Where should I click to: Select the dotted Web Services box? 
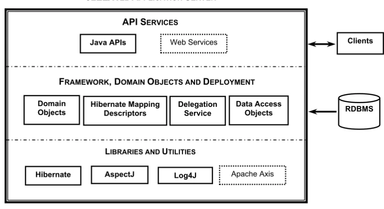click(194, 44)
